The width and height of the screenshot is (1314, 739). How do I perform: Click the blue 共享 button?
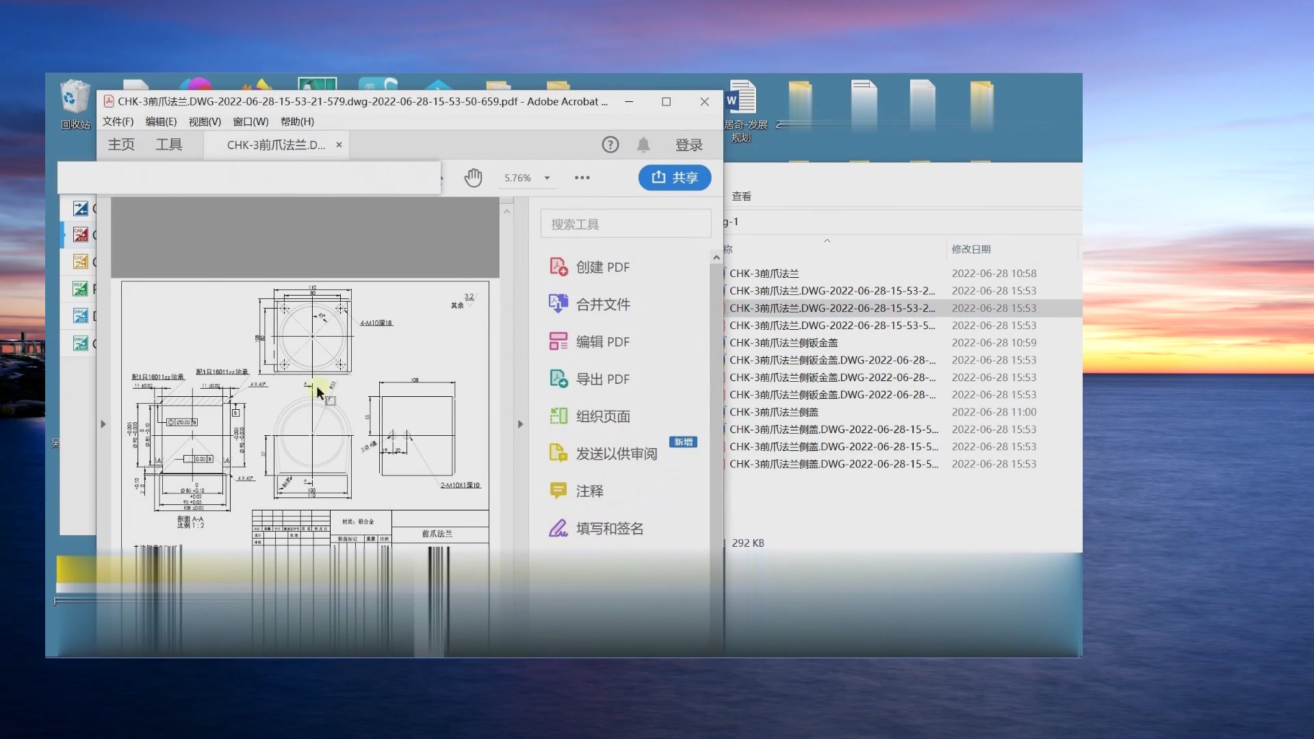tap(674, 177)
